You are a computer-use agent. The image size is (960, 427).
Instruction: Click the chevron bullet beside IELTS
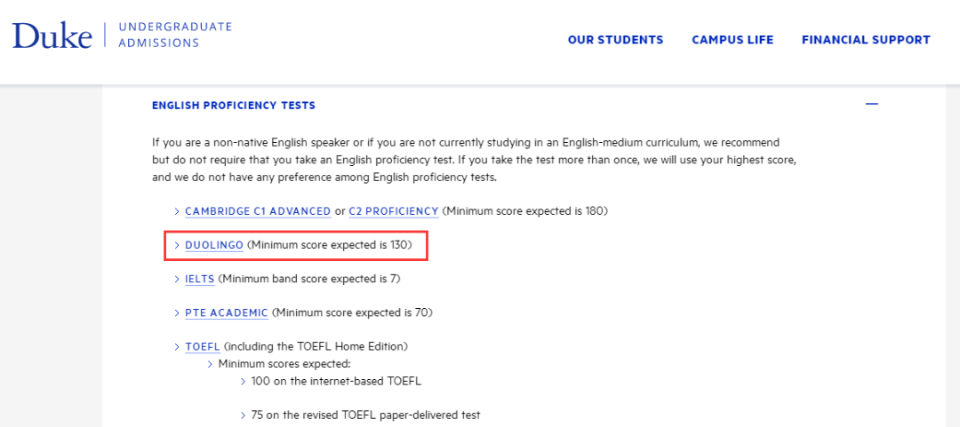point(178,279)
